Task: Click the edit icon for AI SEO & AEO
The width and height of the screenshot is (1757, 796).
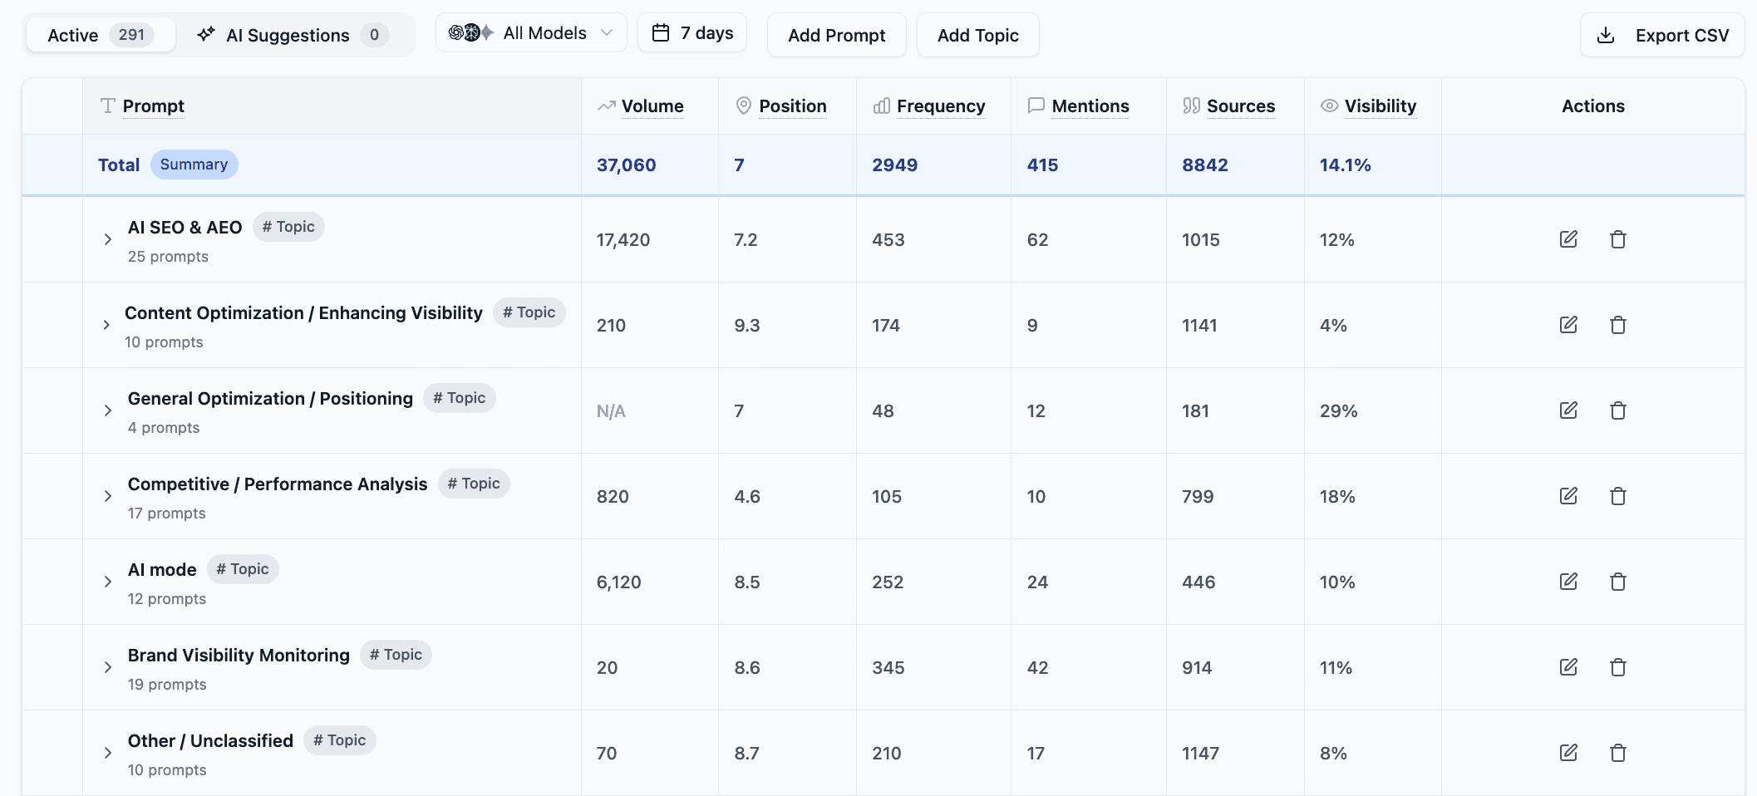Action: pyautogui.click(x=1569, y=239)
